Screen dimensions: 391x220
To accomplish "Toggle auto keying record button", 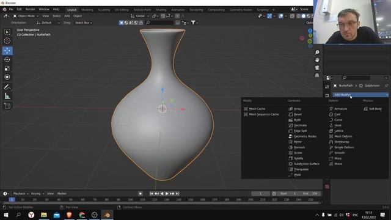I will point(141,194).
